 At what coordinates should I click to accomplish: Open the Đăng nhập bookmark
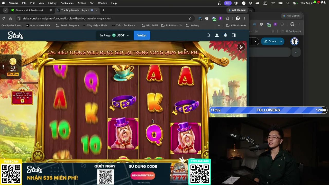pyautogui.click(x=96, y=25)
